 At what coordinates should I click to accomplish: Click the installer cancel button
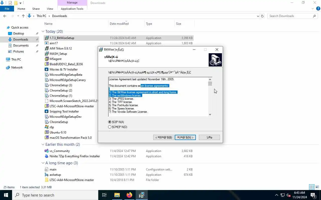click(209, 137)
